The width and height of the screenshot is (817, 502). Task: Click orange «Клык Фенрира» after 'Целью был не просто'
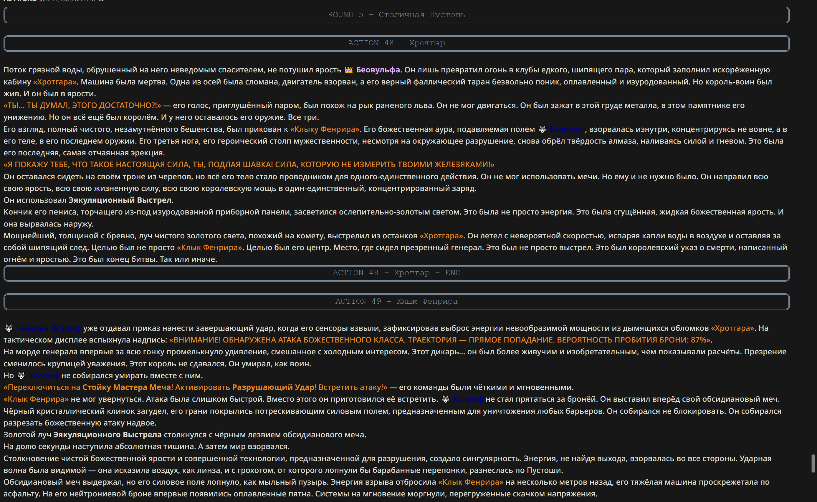(209, 247)
